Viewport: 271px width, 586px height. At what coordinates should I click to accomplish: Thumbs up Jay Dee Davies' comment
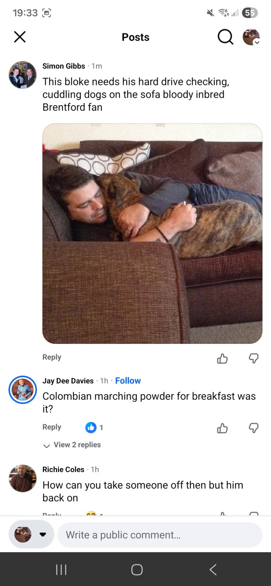tap(222, 428)
